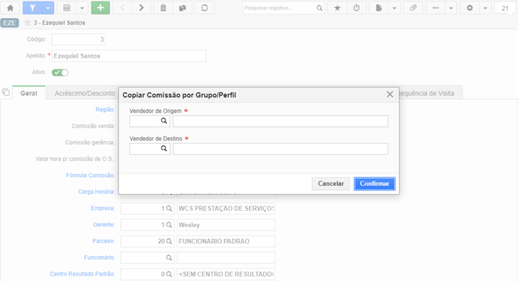
Task: Open the Acréscimo/Desconto tab
Action: tap(85, 93)
